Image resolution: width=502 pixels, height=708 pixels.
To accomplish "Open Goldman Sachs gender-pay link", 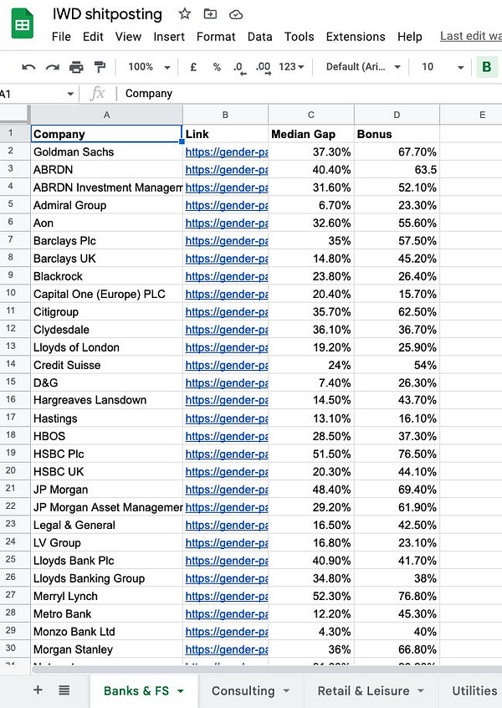I will (226, 152).
